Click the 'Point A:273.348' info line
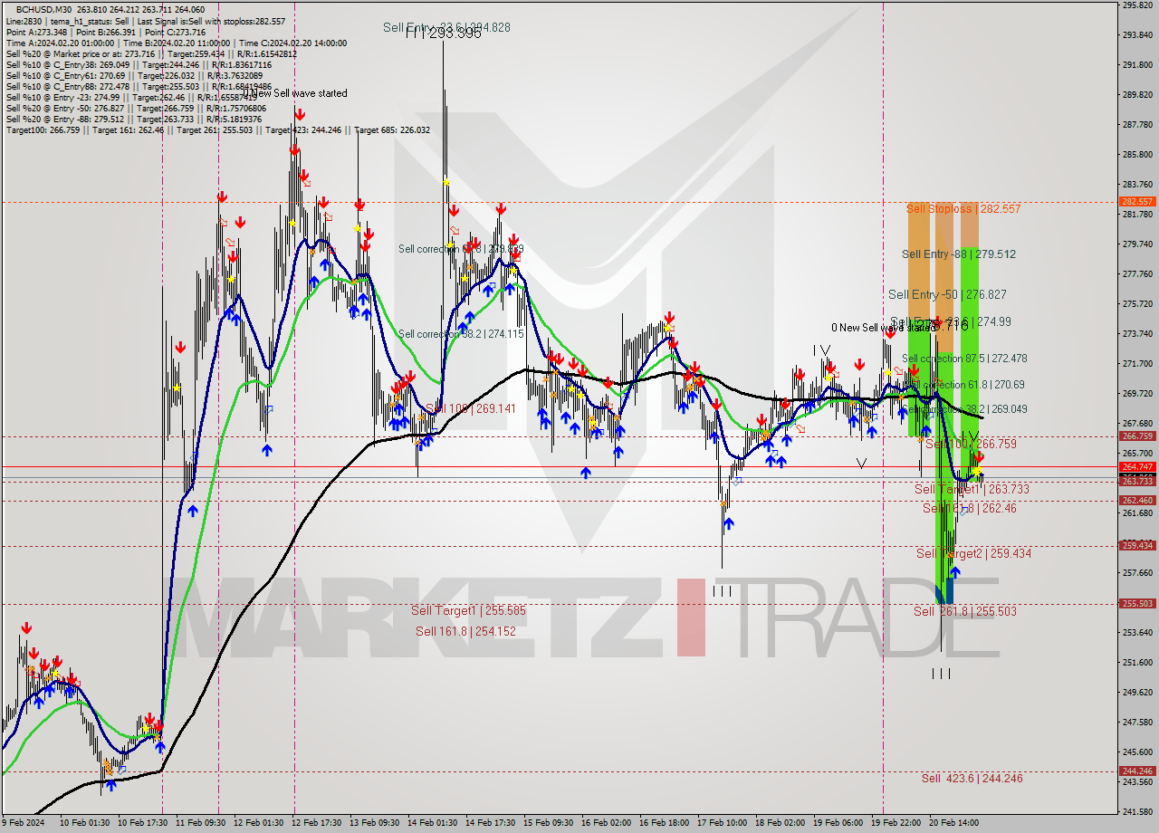1159x833 pixels. click(x=106, y=32)
